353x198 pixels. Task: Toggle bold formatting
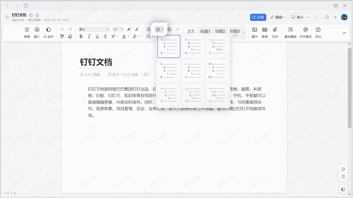point(81,36)
